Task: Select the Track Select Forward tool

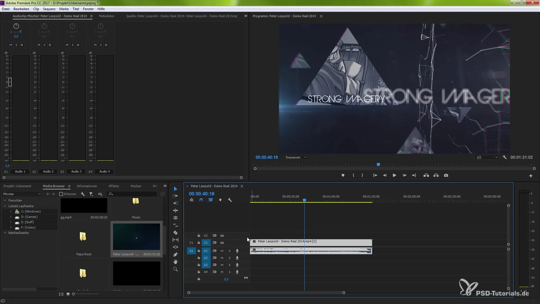Action: (175, 196)
